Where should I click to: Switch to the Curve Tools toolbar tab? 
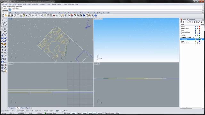click(59, 13)
